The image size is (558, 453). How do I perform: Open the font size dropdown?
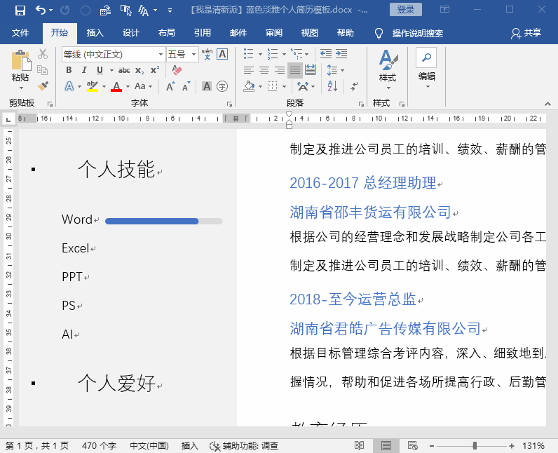coord(193,55)
